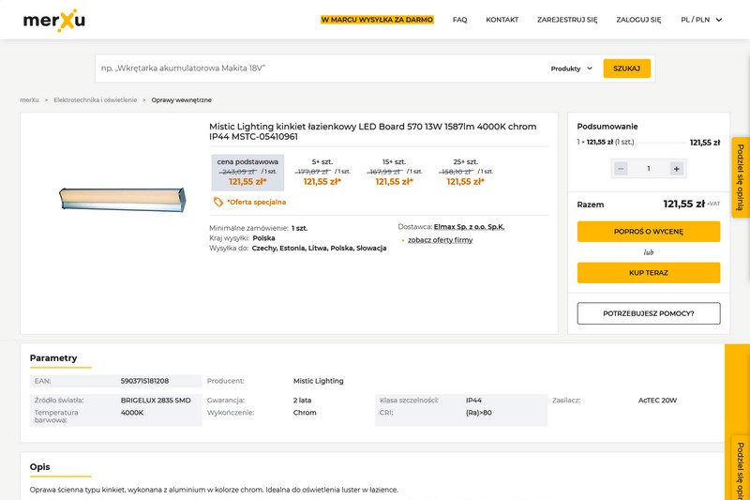Click the power supply value AcTEC 20W

(658, 400)
